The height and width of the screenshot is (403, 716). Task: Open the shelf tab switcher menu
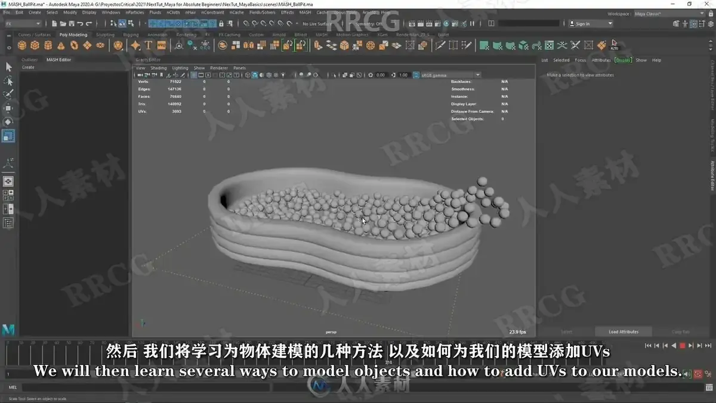(9, 36)
